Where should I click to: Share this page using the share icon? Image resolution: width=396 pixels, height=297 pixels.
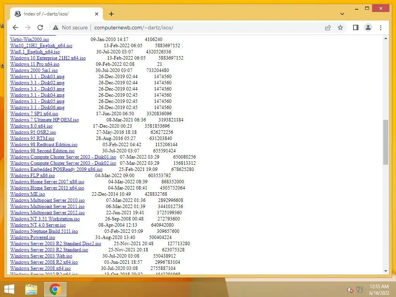tap(328, 27)
